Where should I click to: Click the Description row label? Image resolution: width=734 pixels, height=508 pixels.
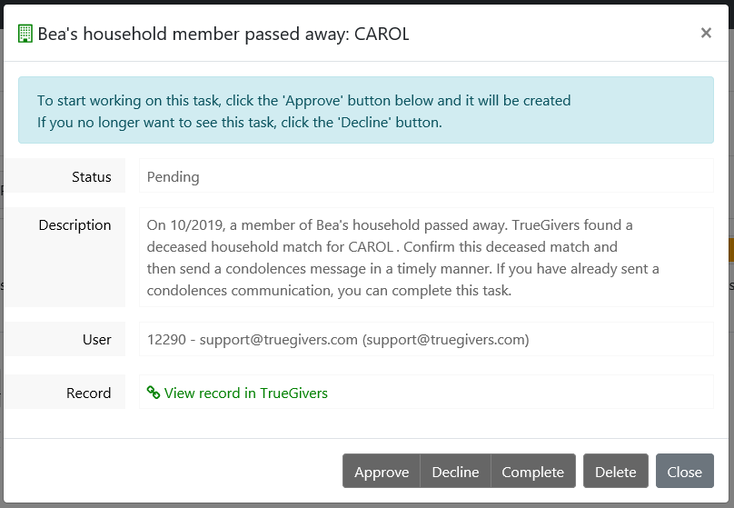pyautogui.click(x=74, y=225)
